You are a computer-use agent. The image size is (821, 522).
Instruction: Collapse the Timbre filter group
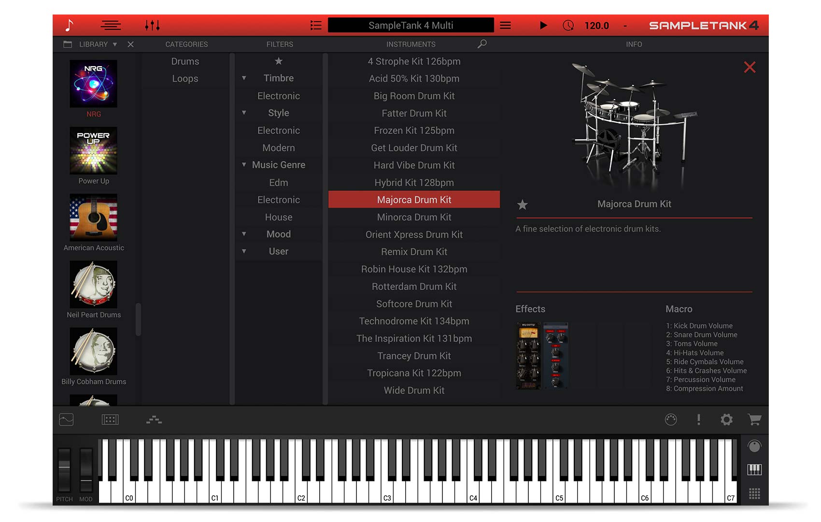244,78
